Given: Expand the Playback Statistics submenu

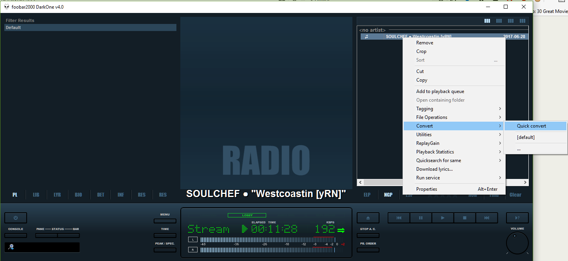Looking at the screenshot, I should click(454, 152).
